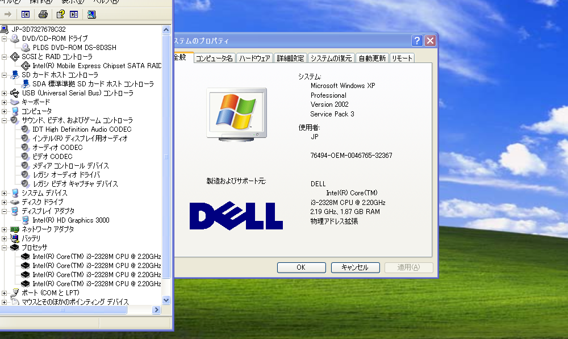
Task: Collapse the SCSI と RAID コントローラ node
Action: point(5,57)
